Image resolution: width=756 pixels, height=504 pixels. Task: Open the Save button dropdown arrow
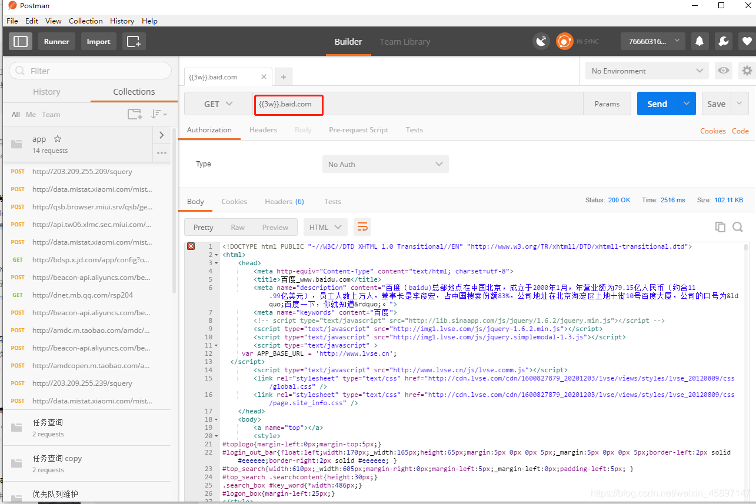pos(740,104)
